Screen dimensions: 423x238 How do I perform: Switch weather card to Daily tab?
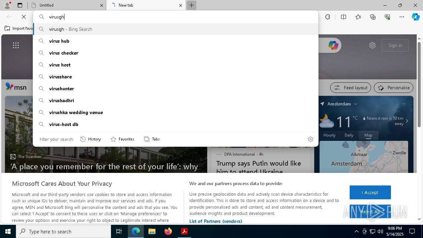(x=349, y=135)
